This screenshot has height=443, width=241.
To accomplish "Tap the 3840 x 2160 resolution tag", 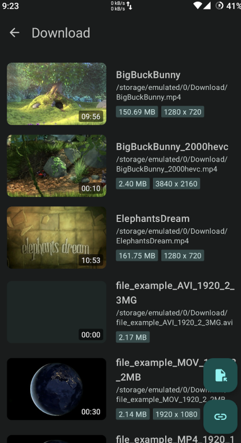I will click(x=176, y=184).
